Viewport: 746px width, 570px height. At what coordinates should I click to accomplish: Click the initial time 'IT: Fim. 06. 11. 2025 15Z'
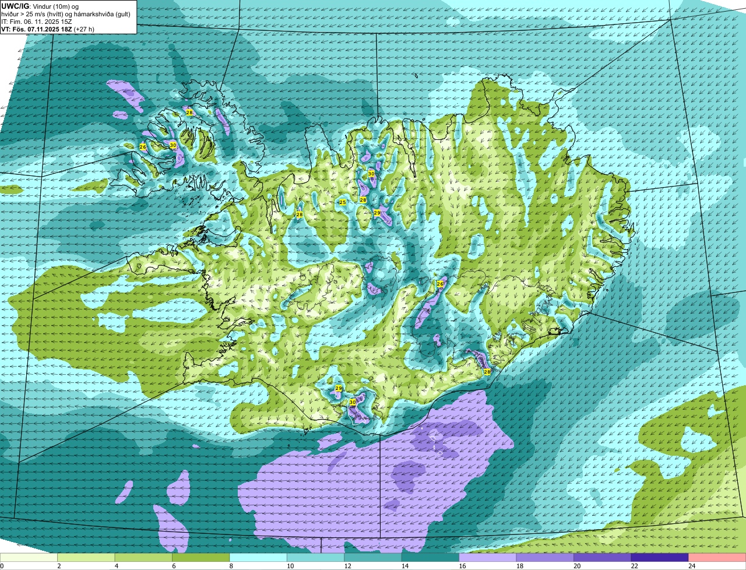37,21
